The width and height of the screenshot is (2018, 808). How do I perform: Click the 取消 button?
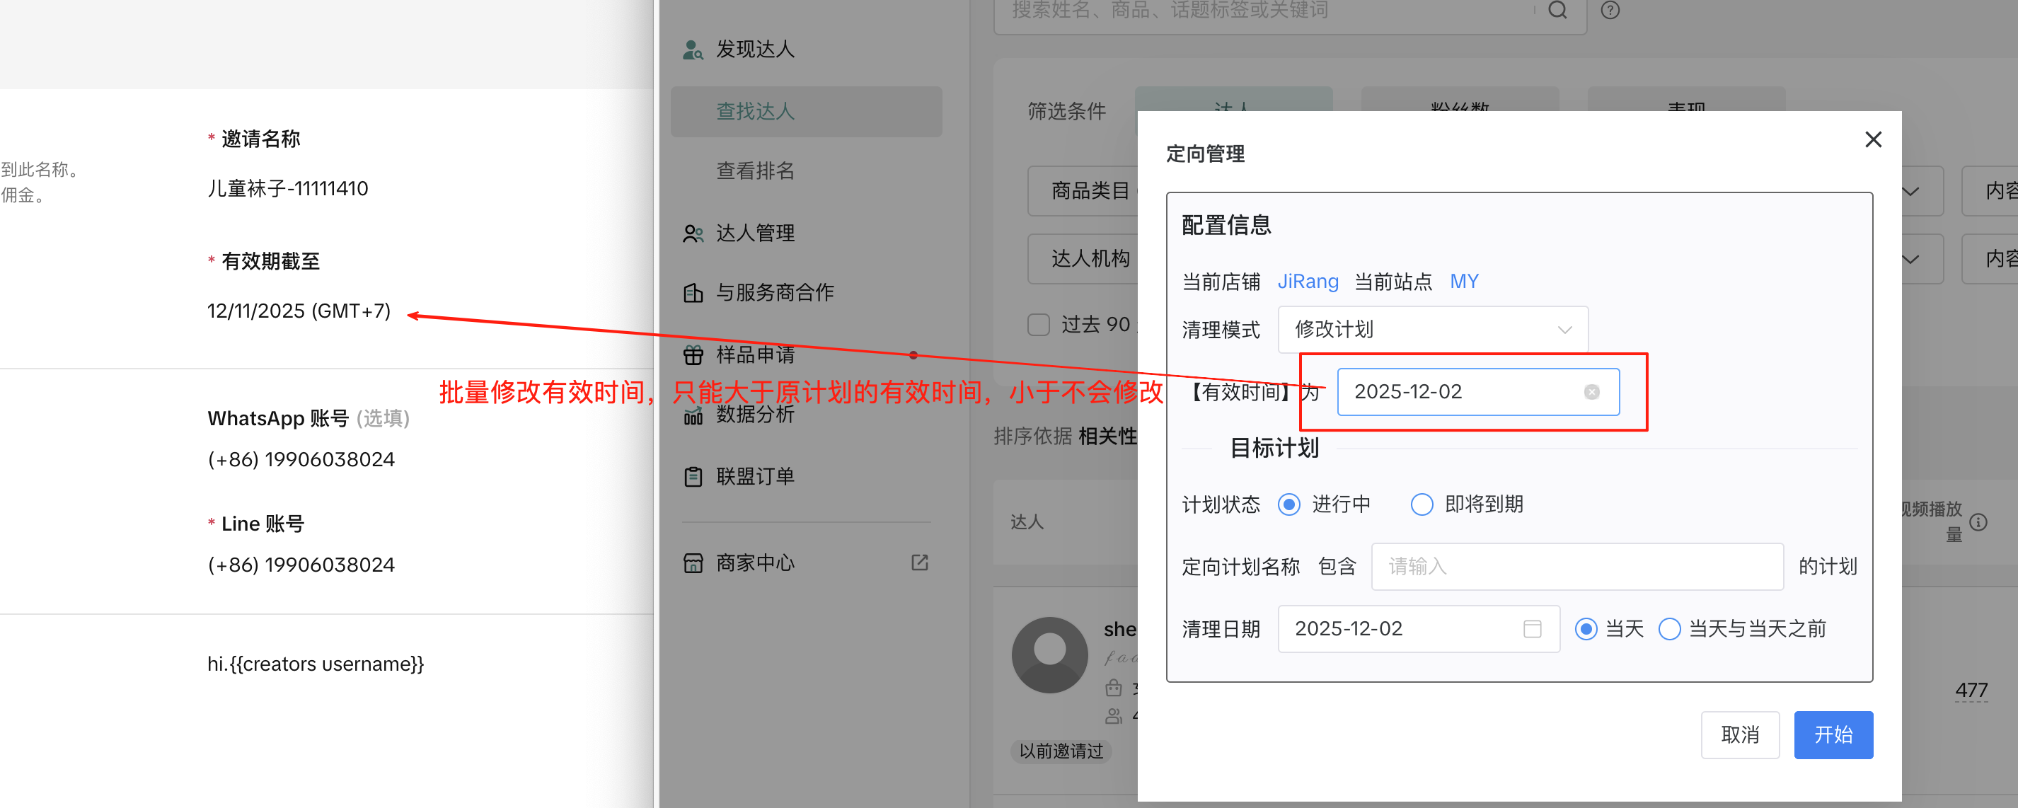(x=1739, y=734)
